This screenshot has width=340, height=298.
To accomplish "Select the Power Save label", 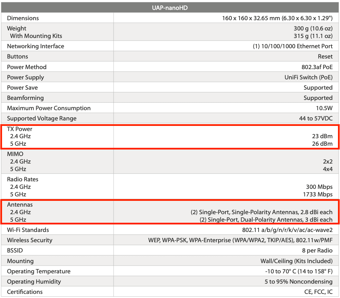I will [x=22, y=88].
